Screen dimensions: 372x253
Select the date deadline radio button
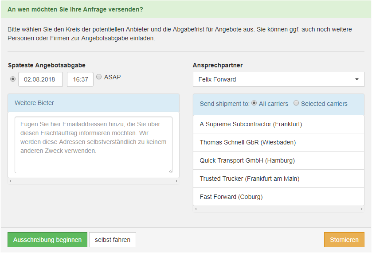pyautogui.click(x=13, y=79)
